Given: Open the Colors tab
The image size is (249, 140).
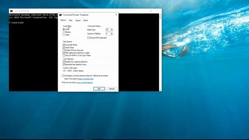Looking at the screenshot, I should 86,20.
